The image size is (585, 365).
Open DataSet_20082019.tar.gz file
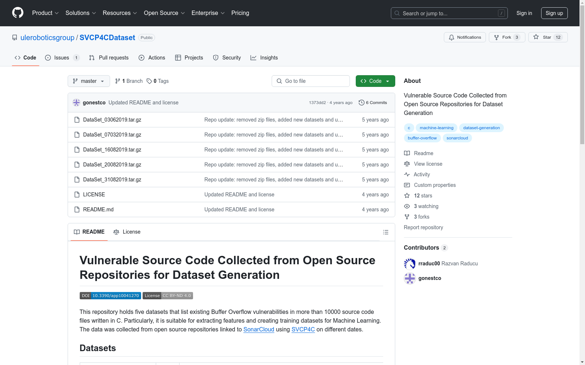pyautogui.click(x=112, y=165)
